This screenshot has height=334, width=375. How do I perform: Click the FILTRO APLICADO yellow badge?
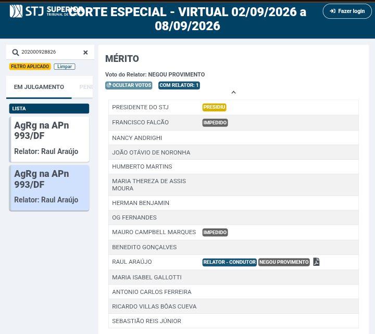click(x=30, y=67)
